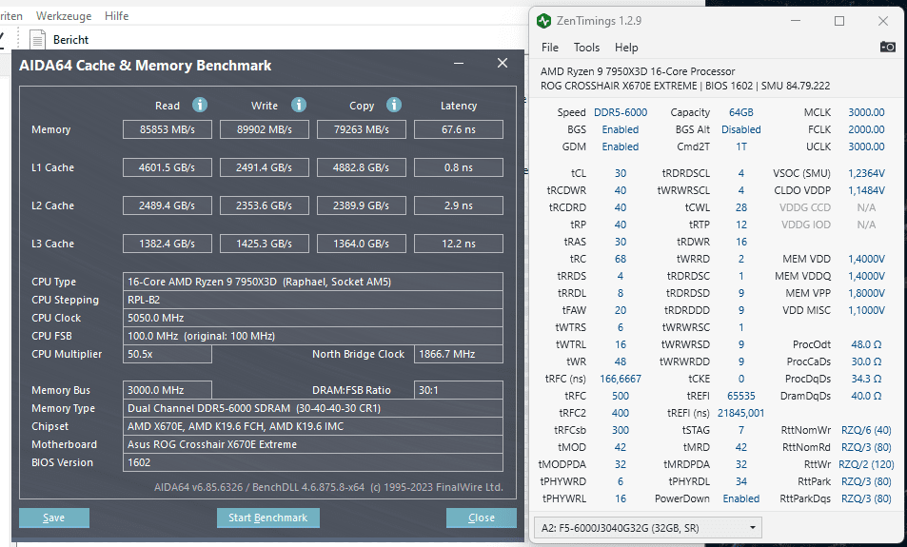This screenshot has width=907, height=547.
Task: Click tCL value 30
Action: (x=621, y=173)
